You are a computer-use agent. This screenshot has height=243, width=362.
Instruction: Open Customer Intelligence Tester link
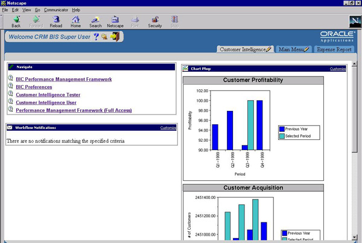(48, 95)
